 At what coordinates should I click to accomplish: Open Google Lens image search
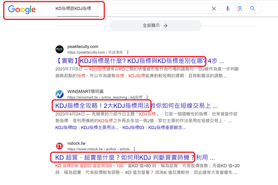coord(240,9)
